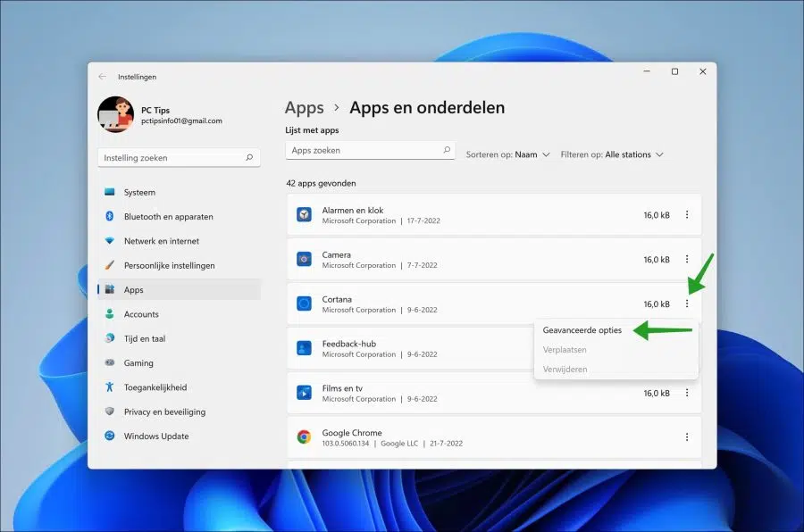Select the Persoonlijke instellingen brush icon
The image size is (804, 532).
coord(109,265)
